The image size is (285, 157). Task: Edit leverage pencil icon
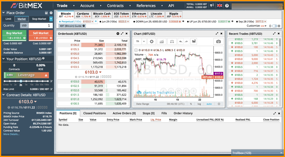tap(51, 81)
